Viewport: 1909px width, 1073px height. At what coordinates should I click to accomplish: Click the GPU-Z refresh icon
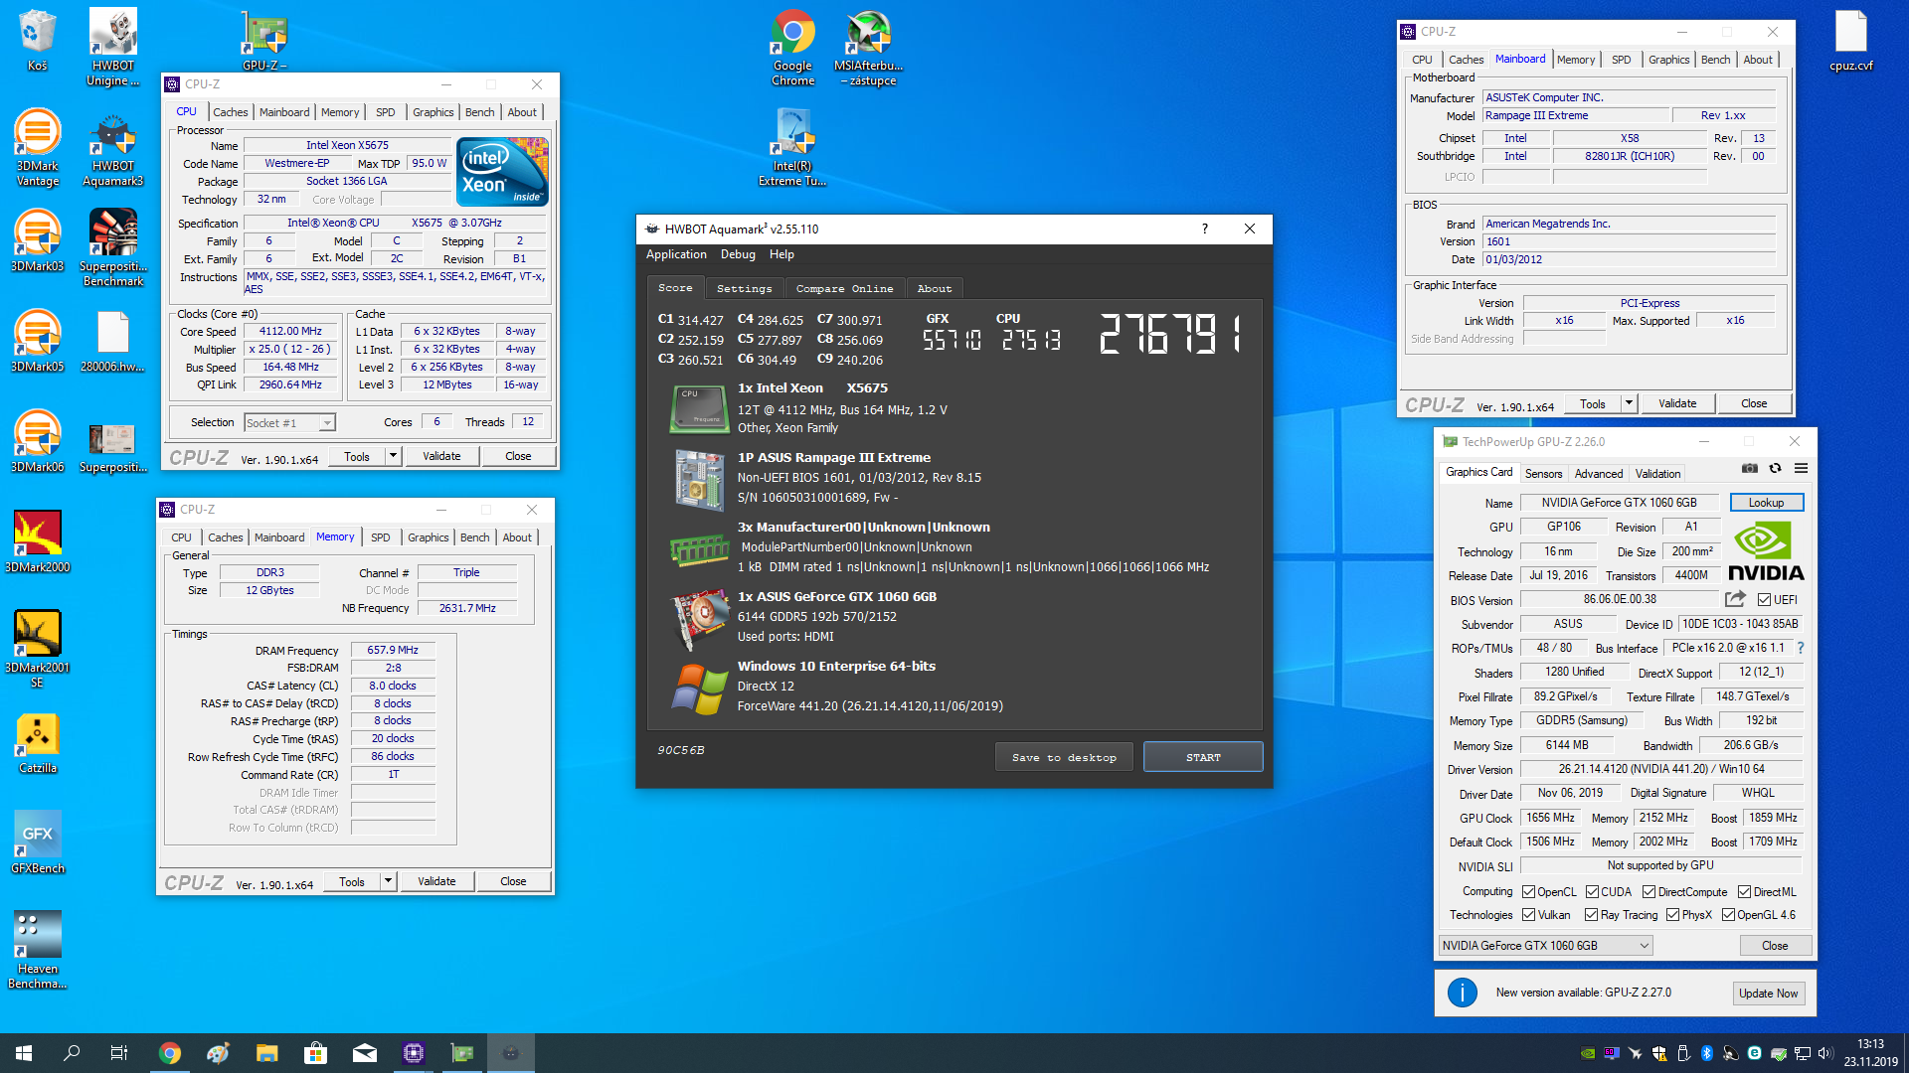tap(1775, 468)
